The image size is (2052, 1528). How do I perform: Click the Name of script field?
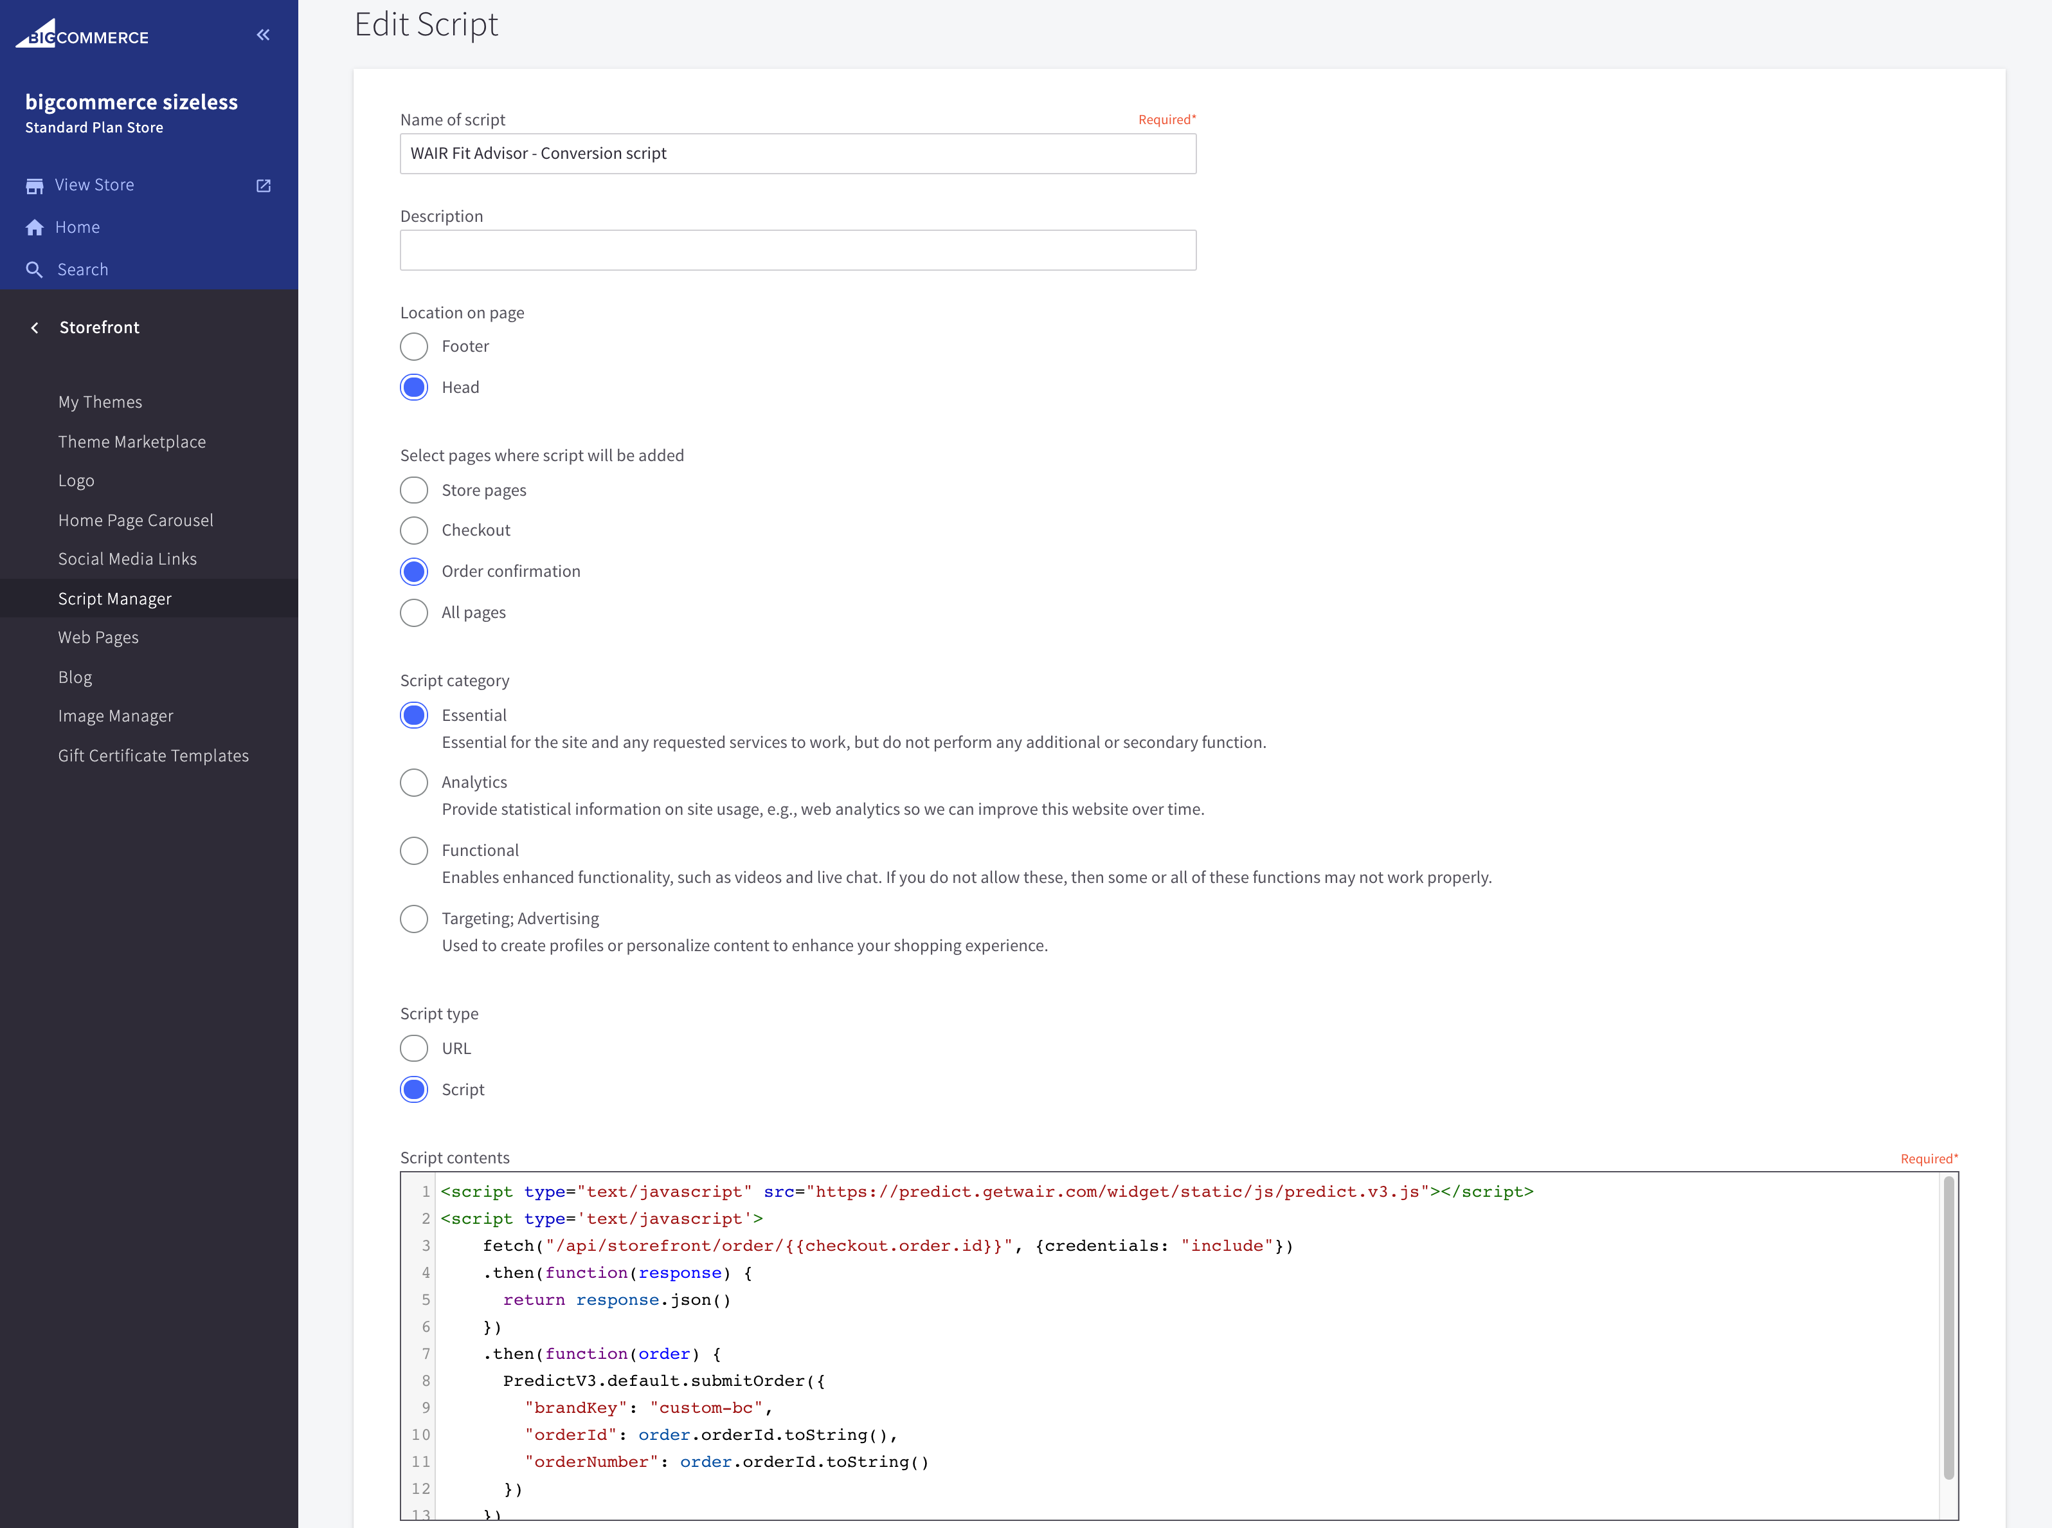point(798,154)
